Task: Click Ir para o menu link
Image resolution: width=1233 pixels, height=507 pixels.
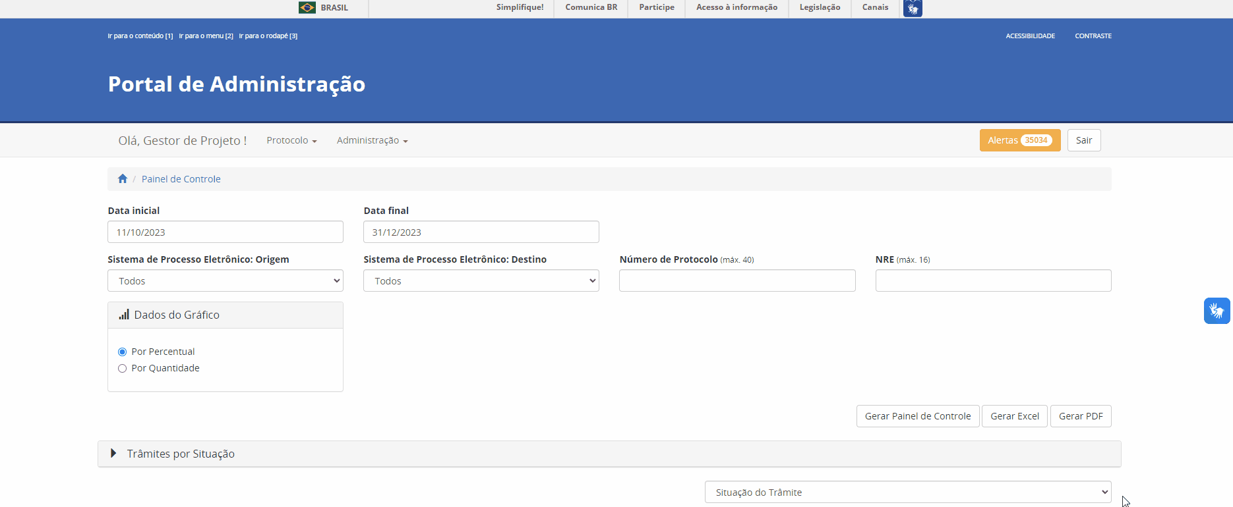Action: coord(206,36)
